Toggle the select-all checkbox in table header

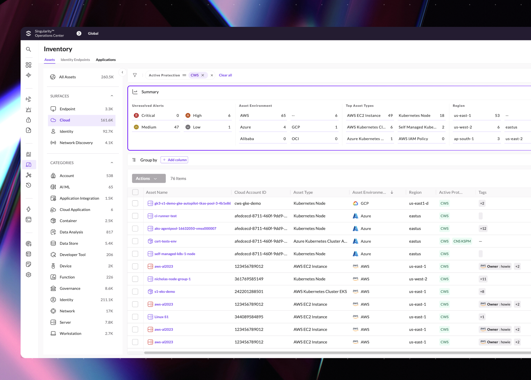coord(135,192)
